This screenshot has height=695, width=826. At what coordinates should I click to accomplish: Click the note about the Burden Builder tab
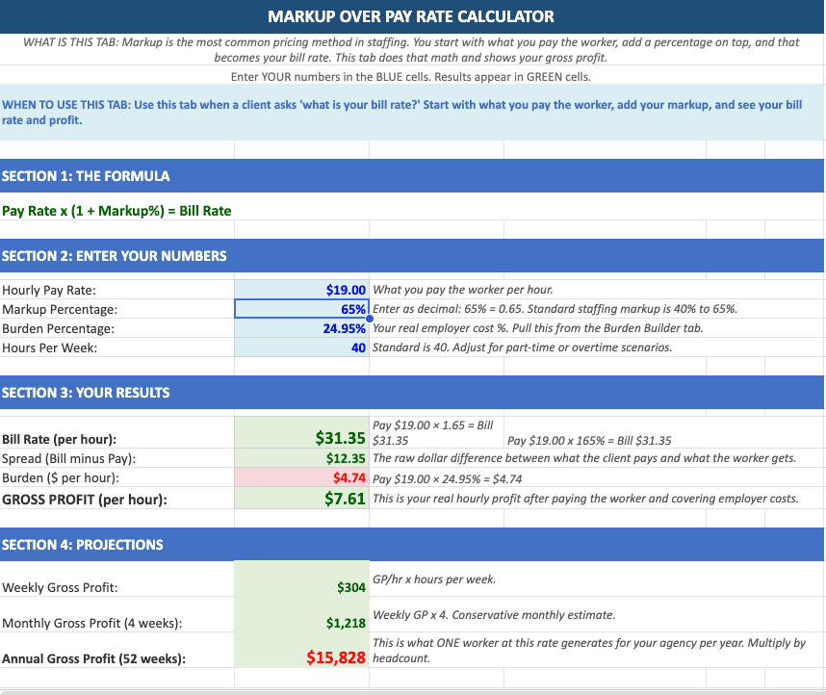(538, 328)
